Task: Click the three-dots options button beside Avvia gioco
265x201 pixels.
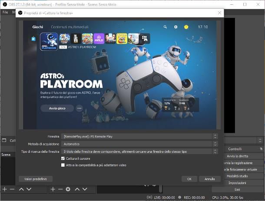Action: click(79, 108)
